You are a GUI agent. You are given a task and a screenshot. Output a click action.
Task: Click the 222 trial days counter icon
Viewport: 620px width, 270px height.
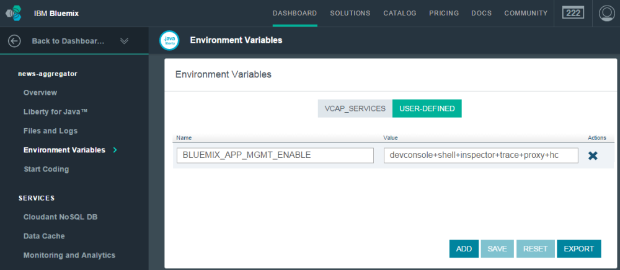573,13
